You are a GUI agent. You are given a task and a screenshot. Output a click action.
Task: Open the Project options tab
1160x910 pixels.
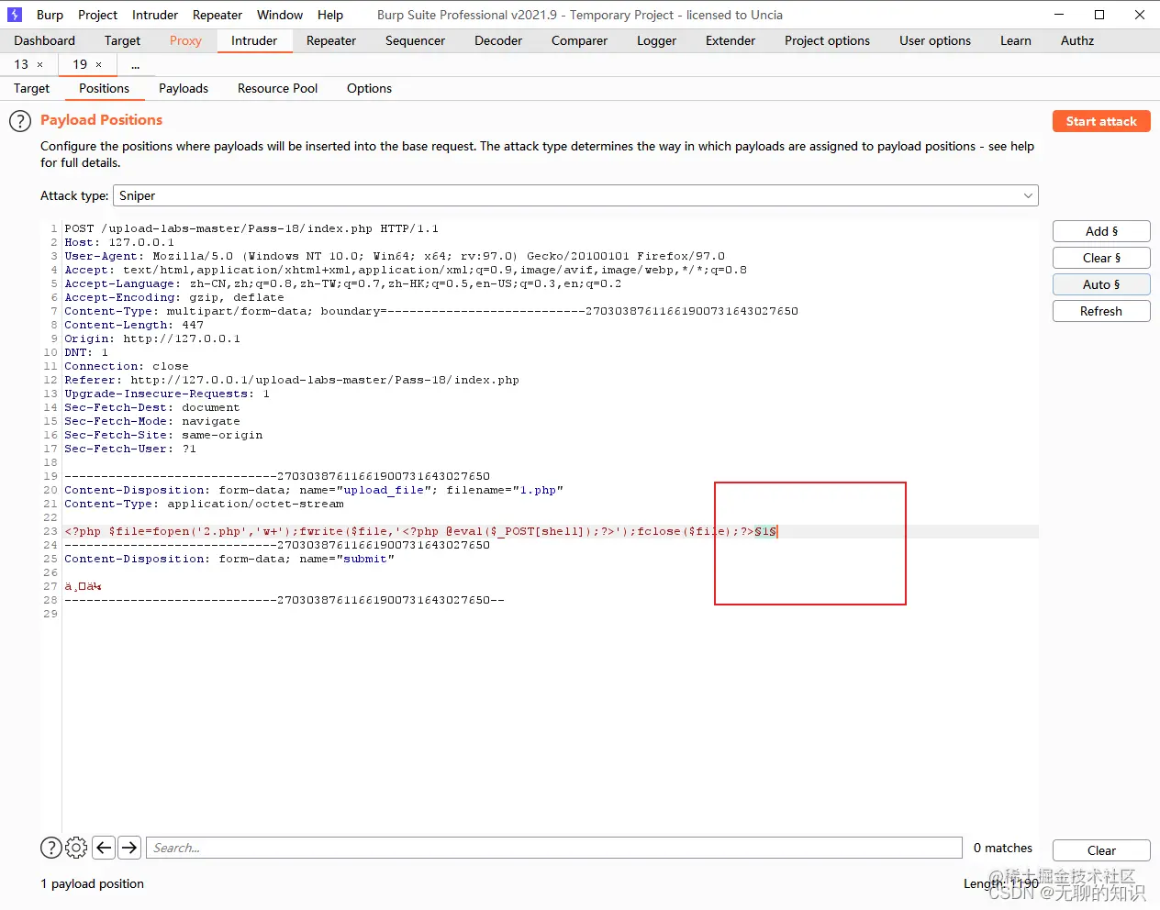tap(827, 40)
